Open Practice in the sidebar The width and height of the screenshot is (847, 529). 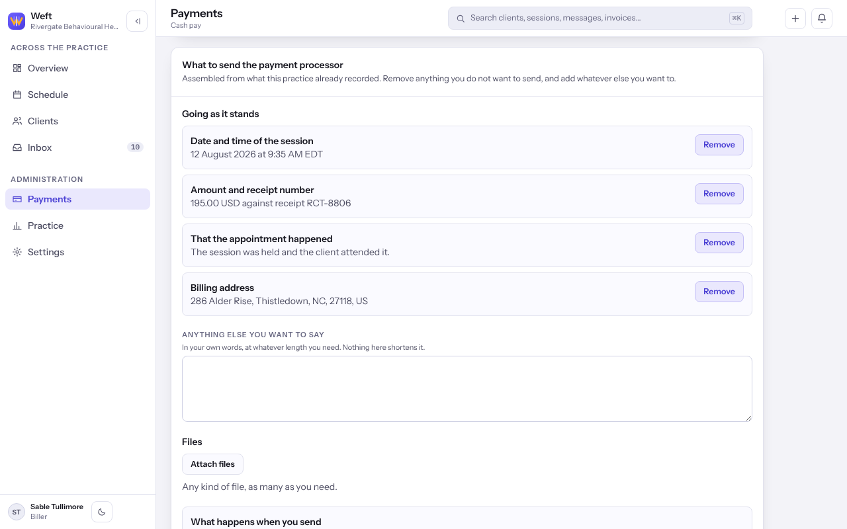tap(78, 225)
